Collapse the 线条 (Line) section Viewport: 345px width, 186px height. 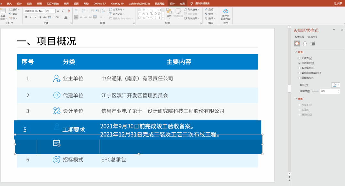coord(296,99)
